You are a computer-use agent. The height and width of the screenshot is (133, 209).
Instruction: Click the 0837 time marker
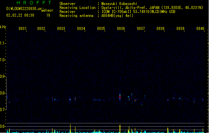[141, 28]
